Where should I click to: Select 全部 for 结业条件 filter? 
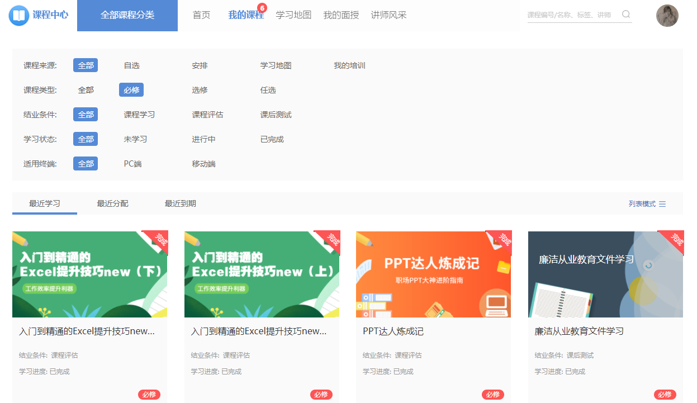[x=86, y=115]
